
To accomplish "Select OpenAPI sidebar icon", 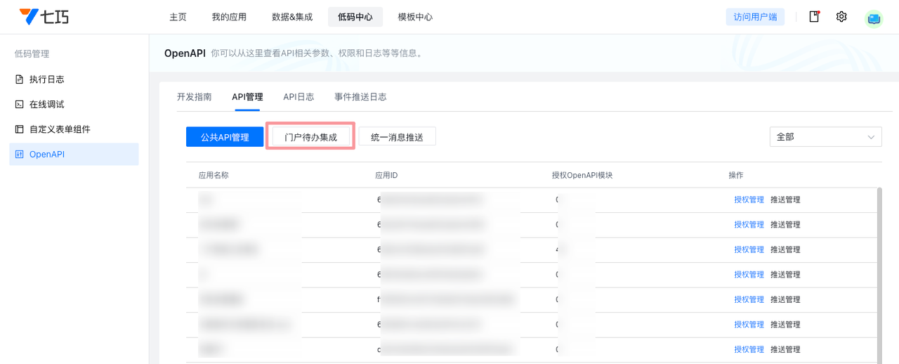I will click(20, 155).
